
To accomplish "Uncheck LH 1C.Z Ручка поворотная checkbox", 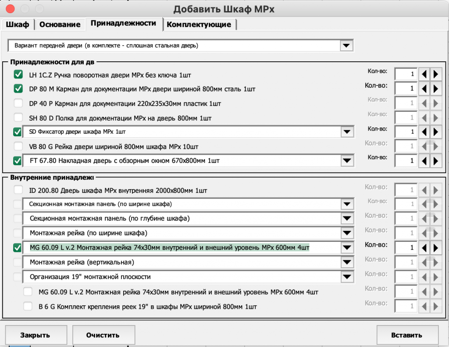I will point(18,74).
